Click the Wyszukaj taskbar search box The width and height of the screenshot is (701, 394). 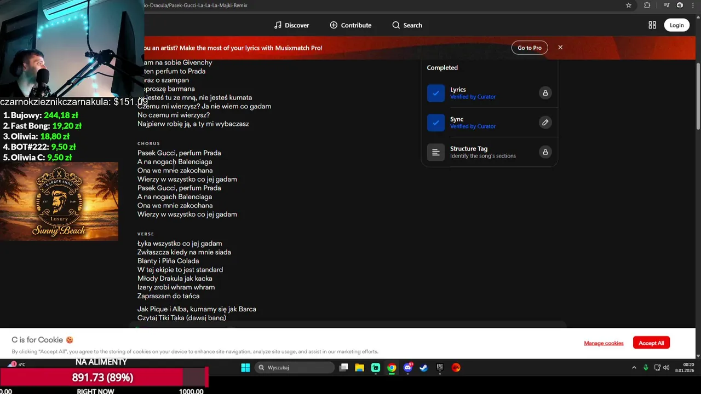coord(294,368)
